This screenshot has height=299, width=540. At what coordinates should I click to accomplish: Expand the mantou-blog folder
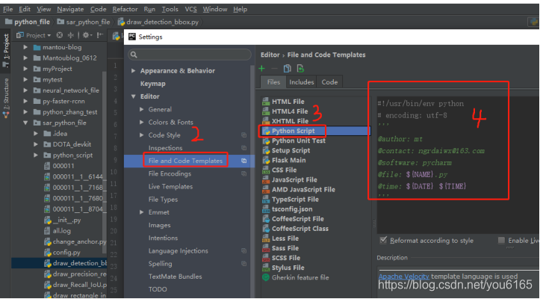[x=25, y=47]
